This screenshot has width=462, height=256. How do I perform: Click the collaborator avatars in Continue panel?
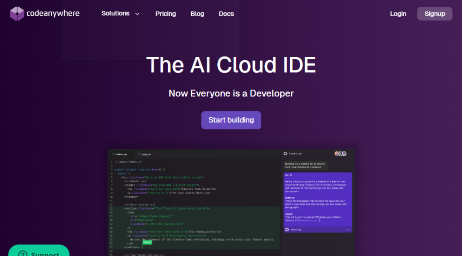(x=341, y=154)
